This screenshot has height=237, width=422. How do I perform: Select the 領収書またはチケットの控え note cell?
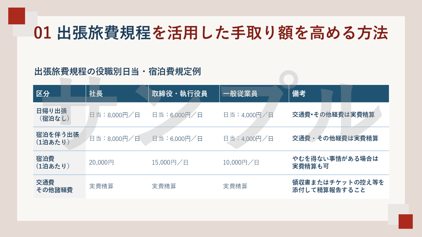[338, 186]
